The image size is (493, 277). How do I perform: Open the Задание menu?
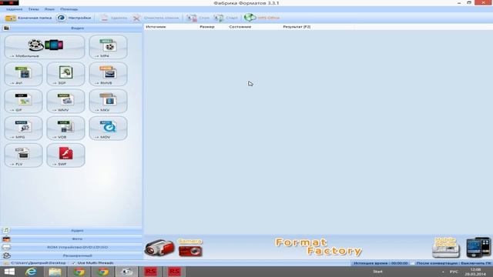point(15,9)
